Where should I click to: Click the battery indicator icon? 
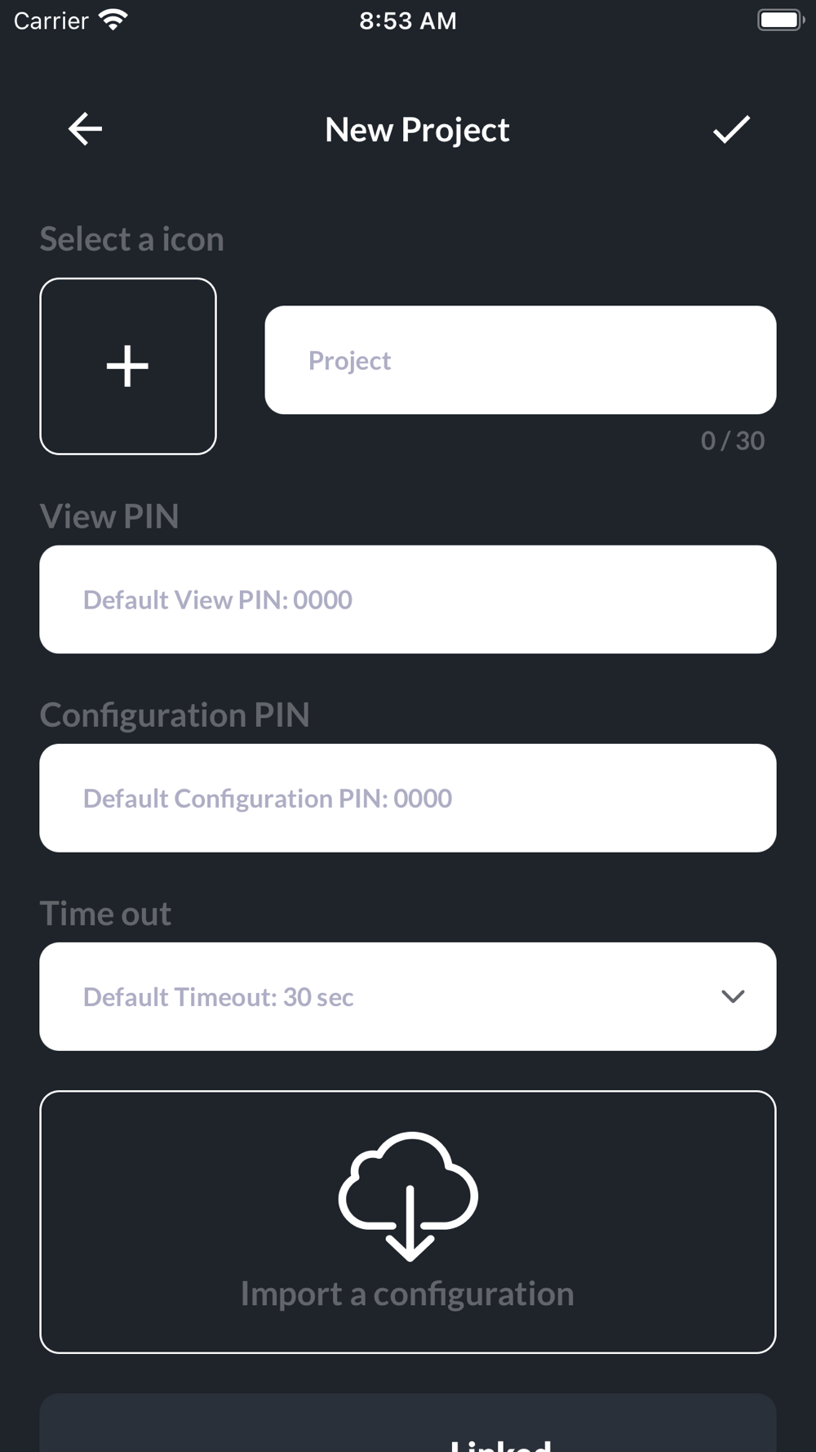[x=780, y=20]
